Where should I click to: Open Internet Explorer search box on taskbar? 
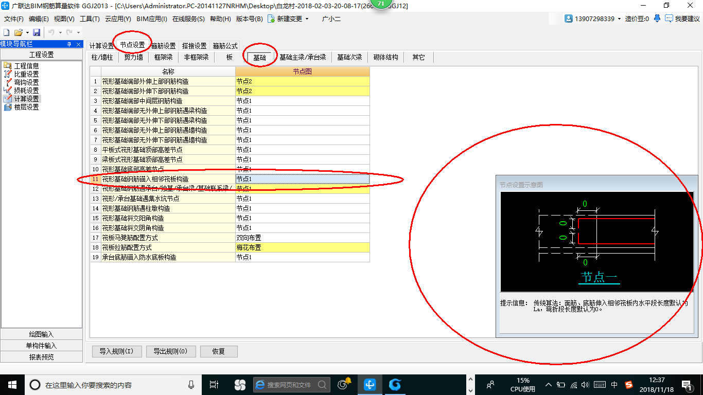click(x=291, y=385)
